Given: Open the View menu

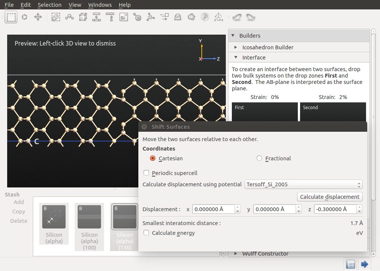Looking at the screenshot, I should (75, 5).
